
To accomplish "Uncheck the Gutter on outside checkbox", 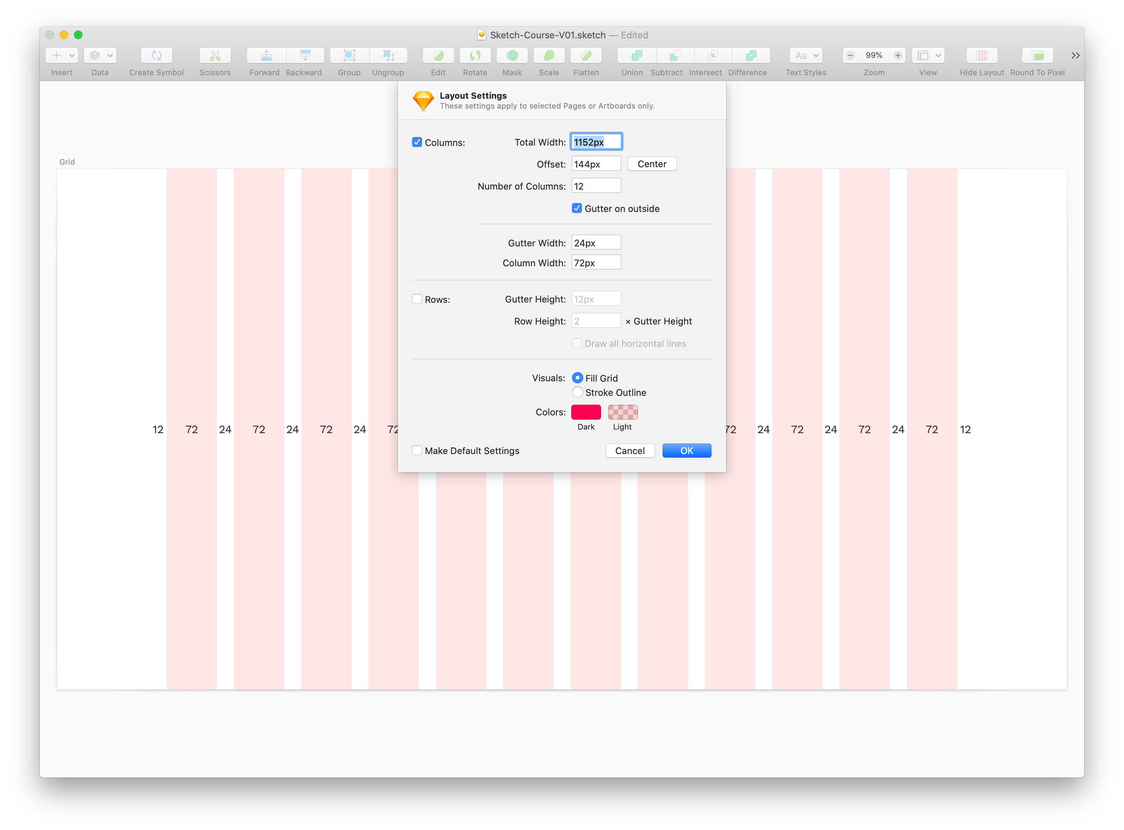I will coord(577,208).
